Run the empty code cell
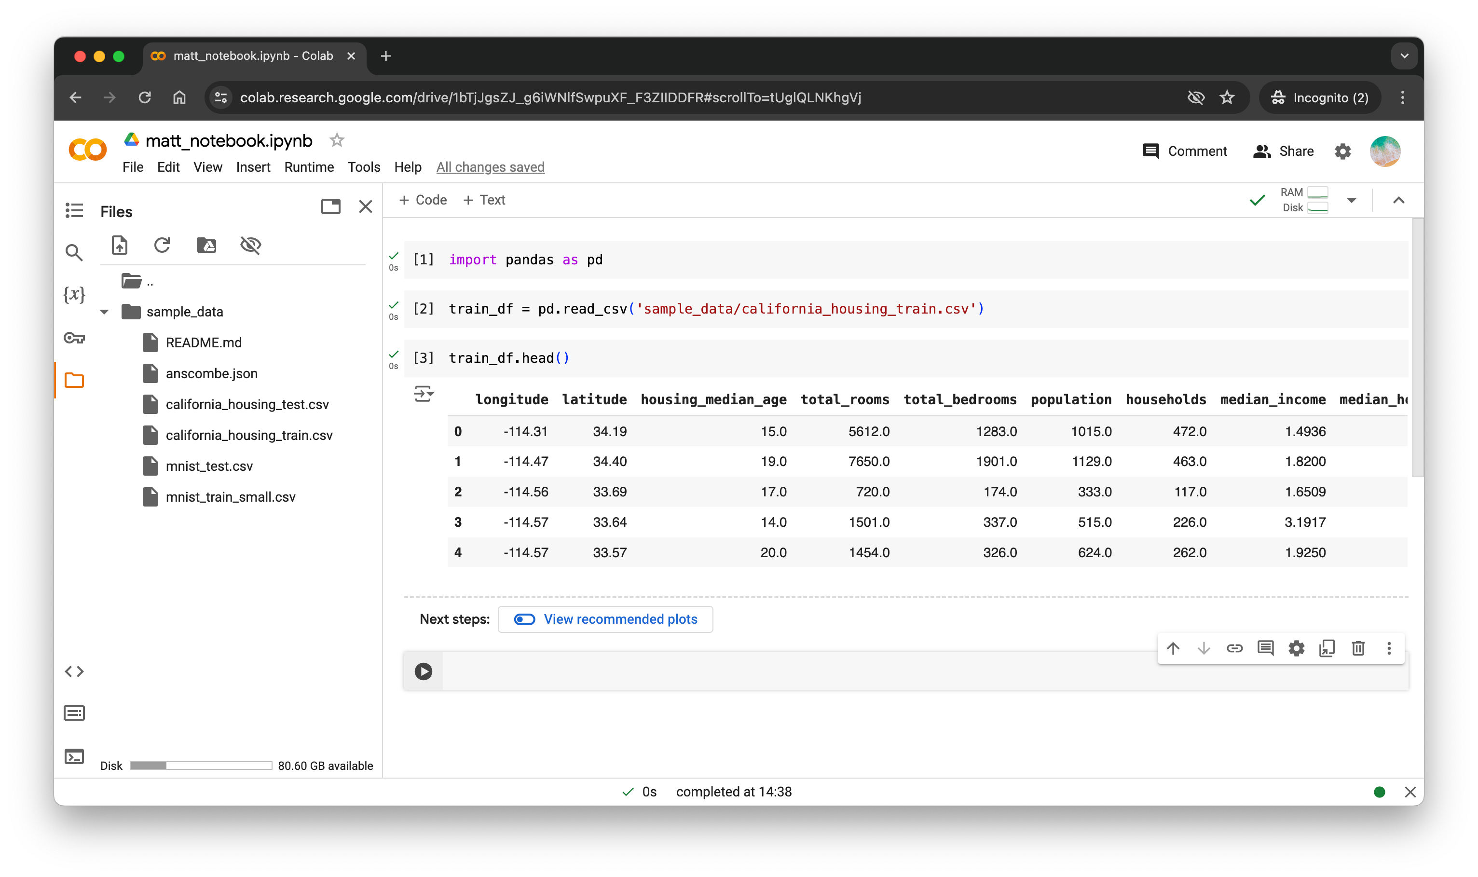This screenshot has width=1478, height=877. click(x=423, y=671)
